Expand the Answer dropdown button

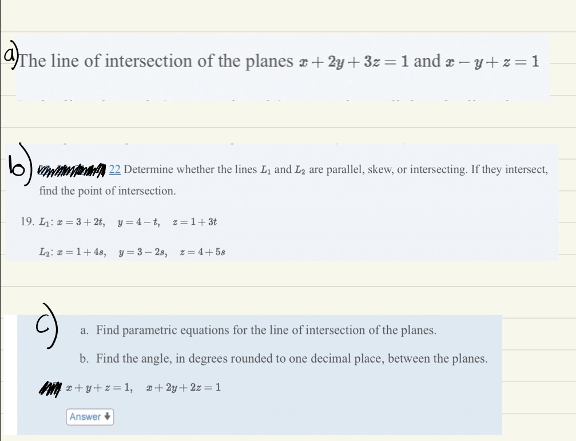coord(89,417)
